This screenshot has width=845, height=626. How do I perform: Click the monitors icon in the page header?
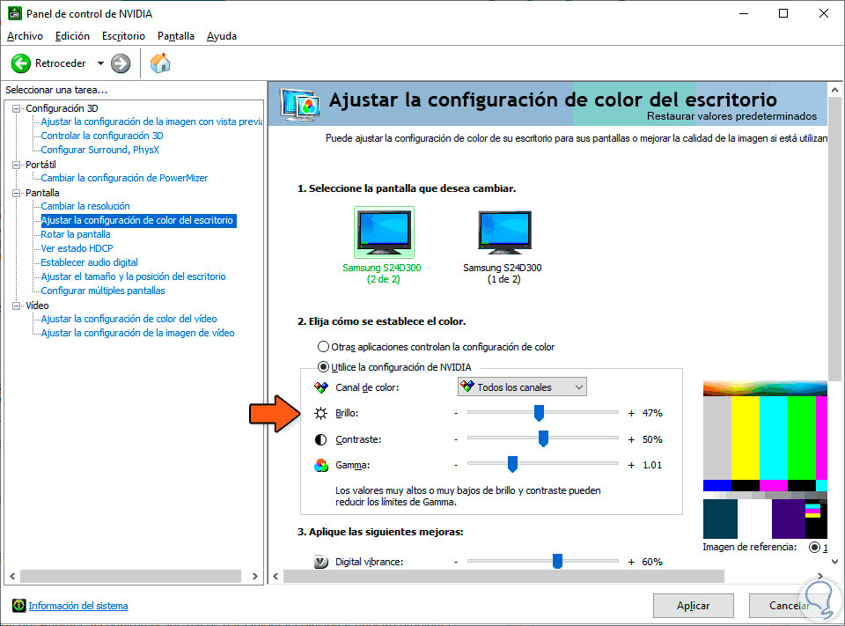(x=299, y=104)
